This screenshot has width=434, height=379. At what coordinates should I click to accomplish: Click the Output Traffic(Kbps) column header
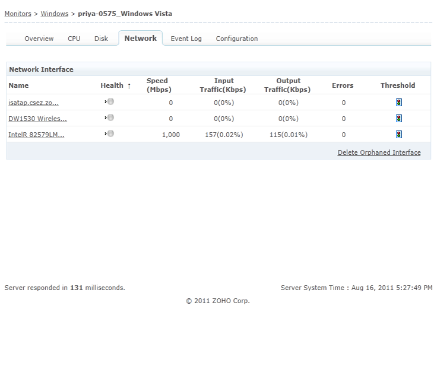(287, 85)
